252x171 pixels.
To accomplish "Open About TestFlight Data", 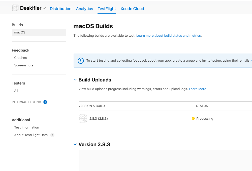I will click(x=31, y=135).
